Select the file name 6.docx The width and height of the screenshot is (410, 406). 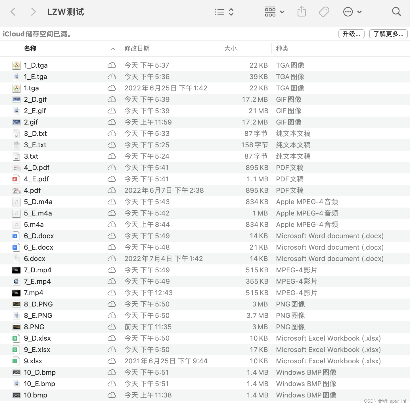pyautogui.click(x=35, y=259)
